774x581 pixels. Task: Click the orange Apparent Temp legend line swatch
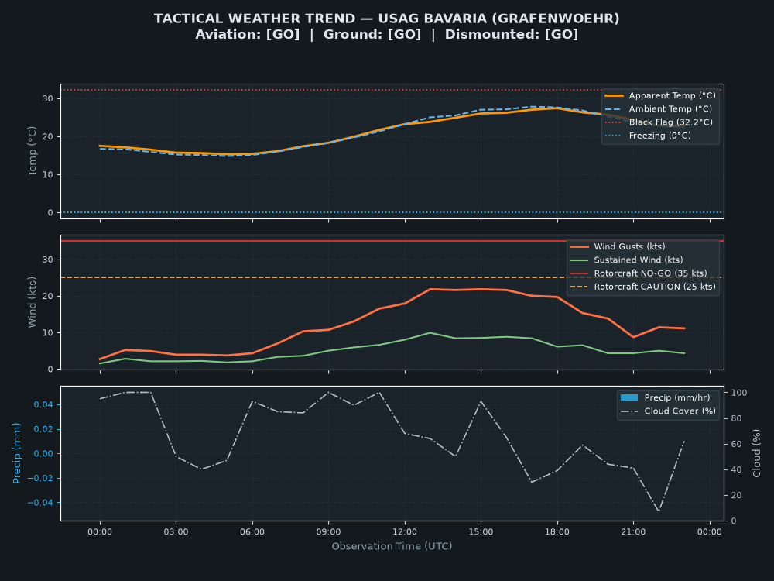point(614,96)
